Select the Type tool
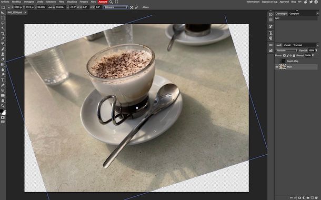 point(3,80)
